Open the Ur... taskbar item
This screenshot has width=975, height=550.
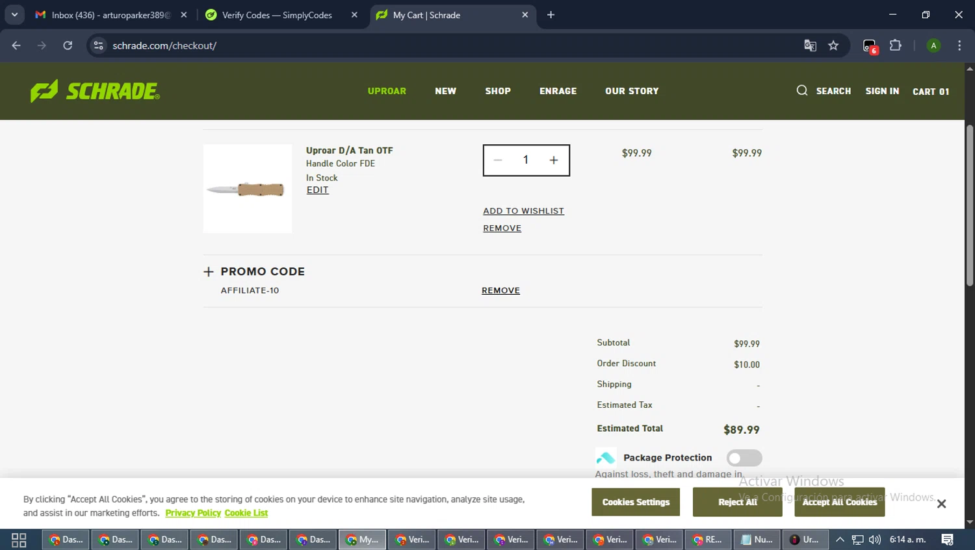point(805,540)
